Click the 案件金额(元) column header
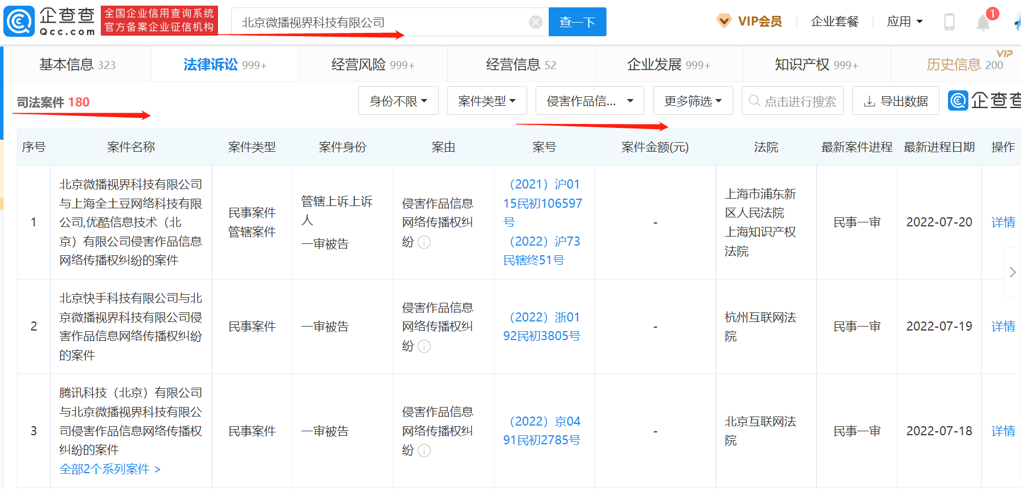 [655, 147]
